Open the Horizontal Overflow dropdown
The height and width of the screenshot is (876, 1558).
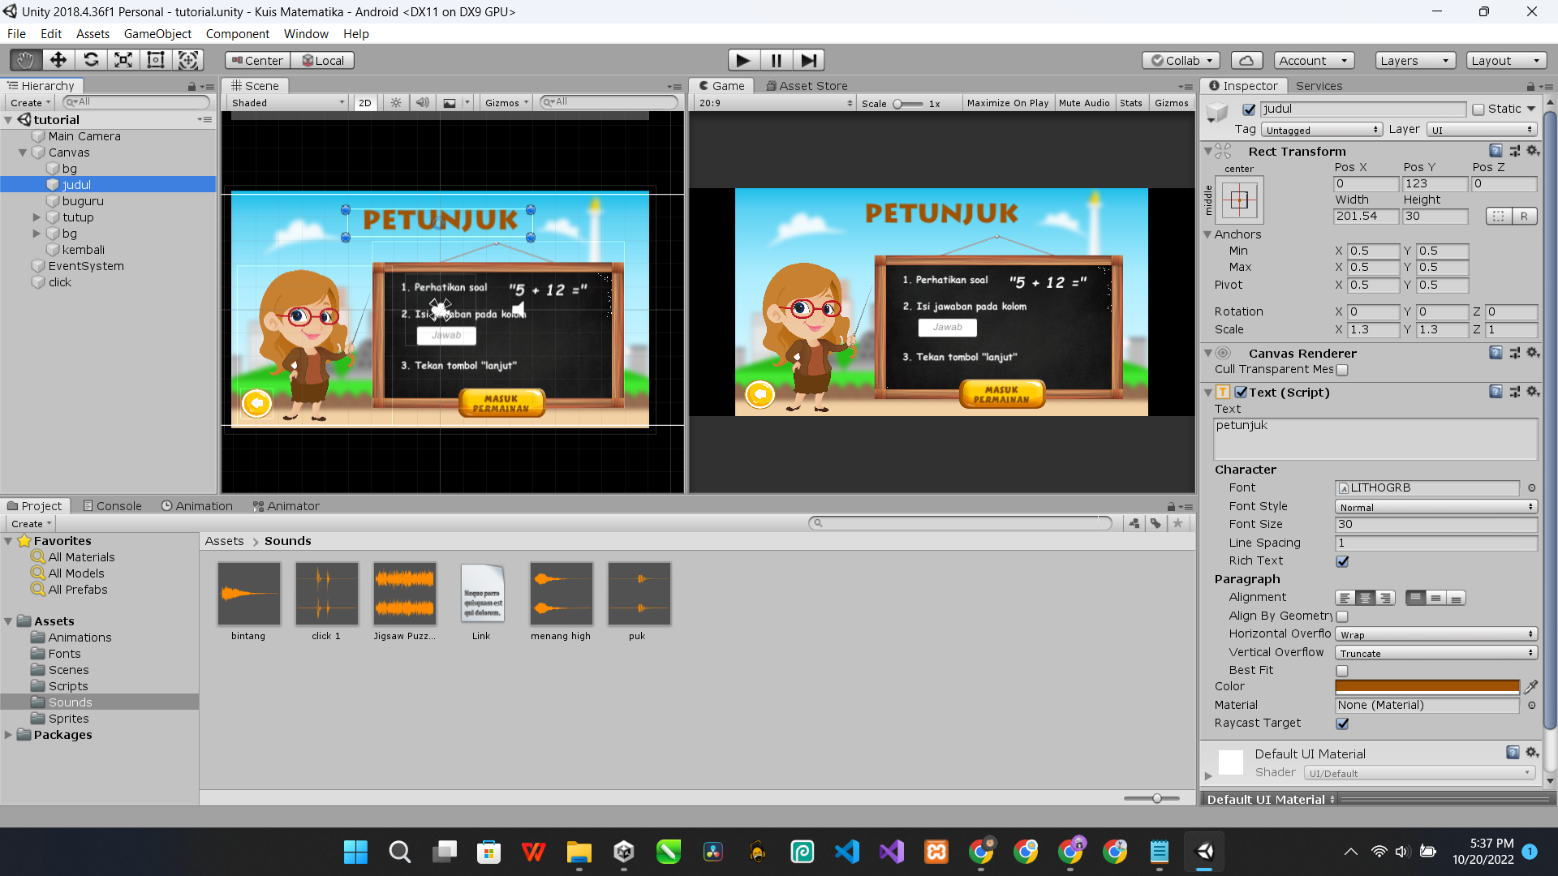point(1435,634)
